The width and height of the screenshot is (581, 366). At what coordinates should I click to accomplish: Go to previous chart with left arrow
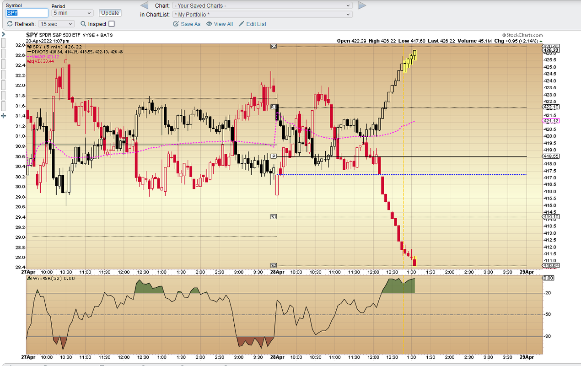[x=144, y=5]
